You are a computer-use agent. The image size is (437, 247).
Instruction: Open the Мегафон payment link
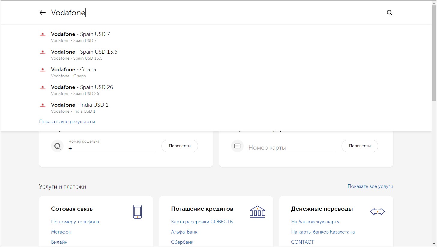pyautogui.click(x=61, y=232)
